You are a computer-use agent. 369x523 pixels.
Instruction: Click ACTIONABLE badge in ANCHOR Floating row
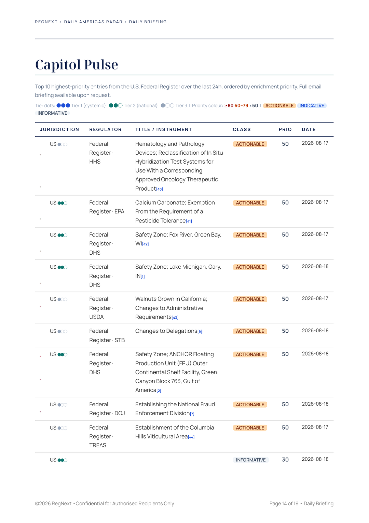(x=250, y=355)
